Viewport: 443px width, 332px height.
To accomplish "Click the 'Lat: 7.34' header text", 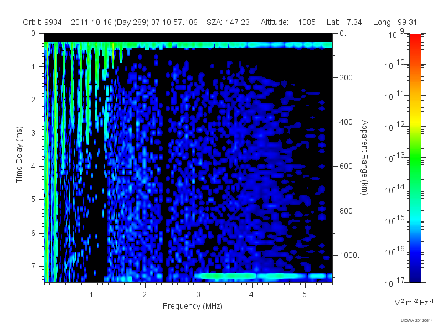I will click(x=344, y=22).
